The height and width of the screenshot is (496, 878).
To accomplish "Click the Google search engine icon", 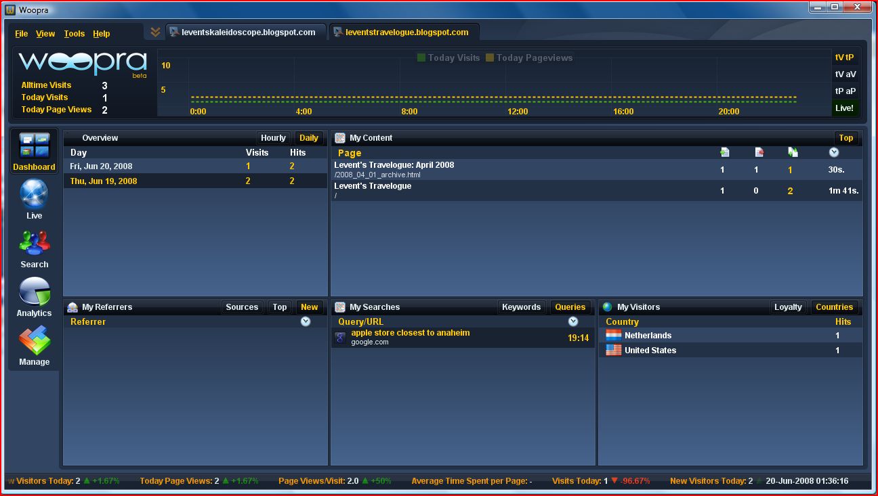I will click(341, 337).
